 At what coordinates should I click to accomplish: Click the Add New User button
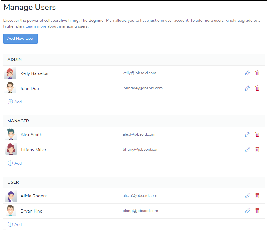tap(21, 39)
